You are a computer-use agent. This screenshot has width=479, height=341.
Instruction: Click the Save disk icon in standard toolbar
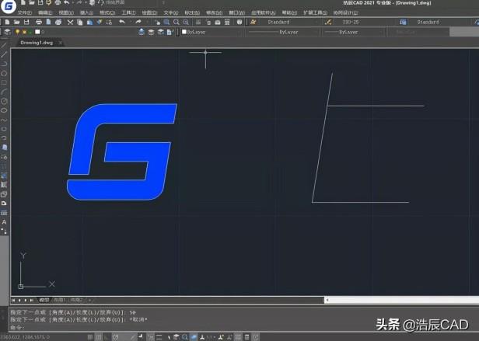tap(26, 22)
